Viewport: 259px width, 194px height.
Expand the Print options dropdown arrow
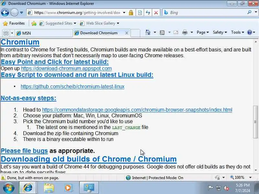click(x=192, y=32)
